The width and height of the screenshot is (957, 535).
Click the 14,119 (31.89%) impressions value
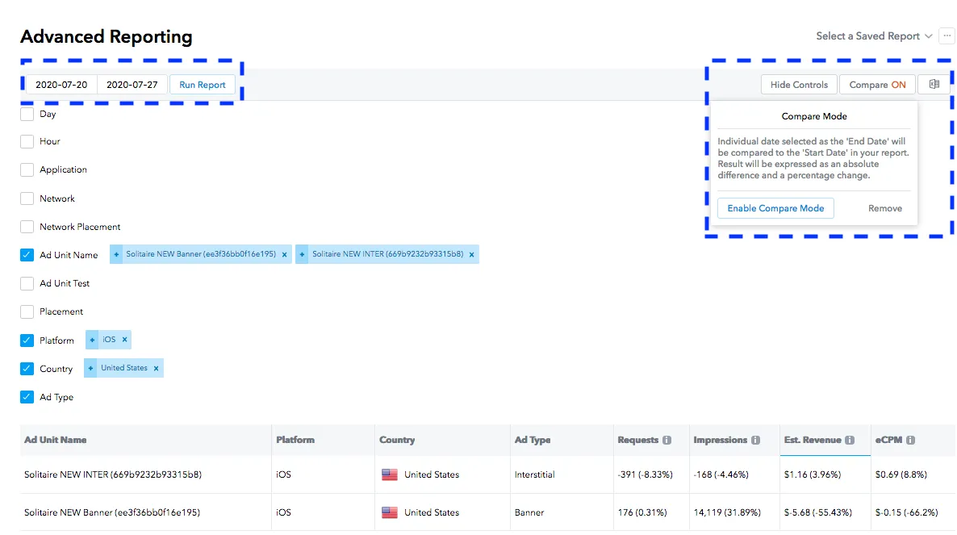pos(727,512)
